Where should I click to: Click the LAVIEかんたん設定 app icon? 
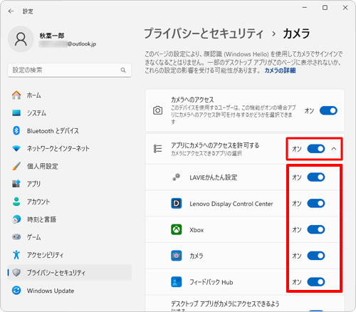pos(177,177)
